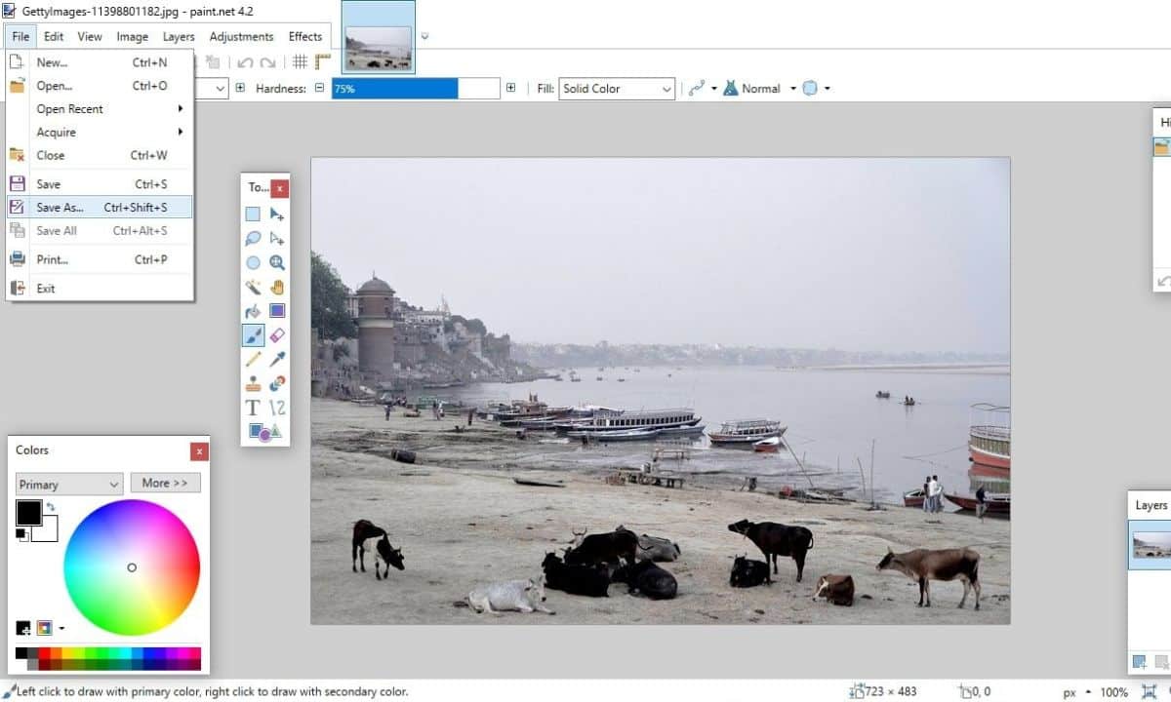1171x702 pixels.
Task: Click the Undo arrow in the toolbar
Action: pyautogui.click(x=245, y=62)
